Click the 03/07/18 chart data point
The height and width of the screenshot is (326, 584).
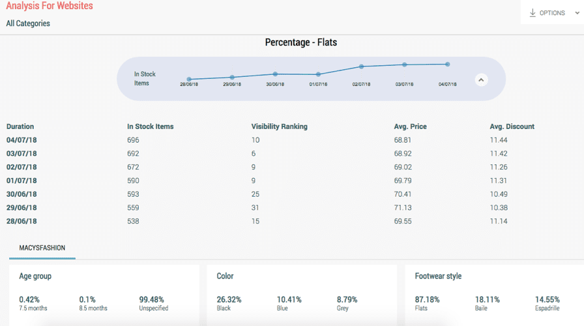click(x=404, y=65)
